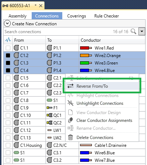The width and height of the screenshot is (147, 165).
Task: Click splice icon in C1.8 row
Action: click(49, 100)
